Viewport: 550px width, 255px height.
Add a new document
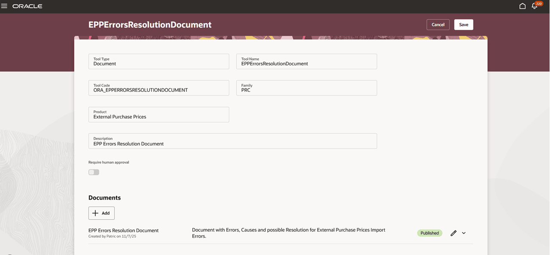101,213
